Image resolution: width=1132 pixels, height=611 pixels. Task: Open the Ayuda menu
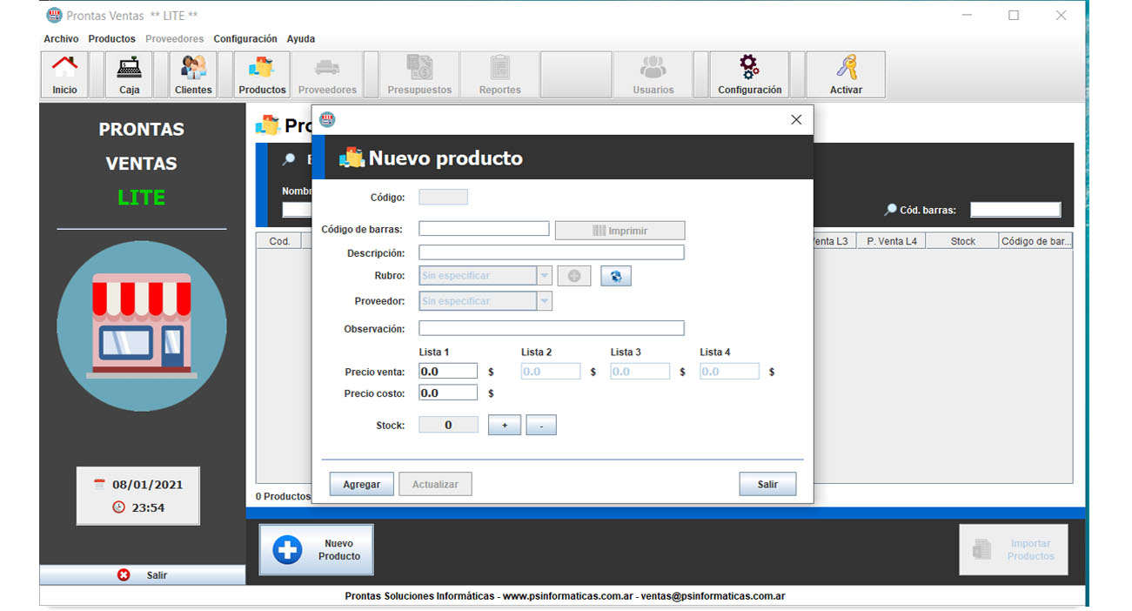pyautogui.click(x=301, y=39)
